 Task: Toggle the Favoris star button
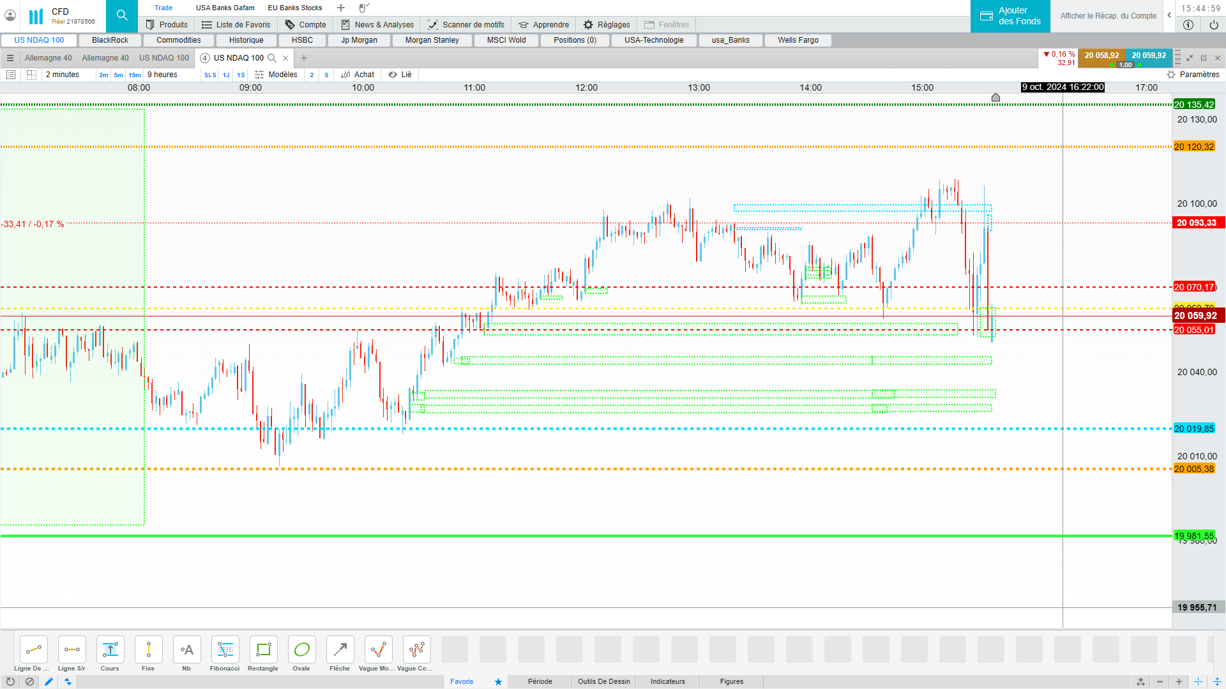(x=498, y=681)
